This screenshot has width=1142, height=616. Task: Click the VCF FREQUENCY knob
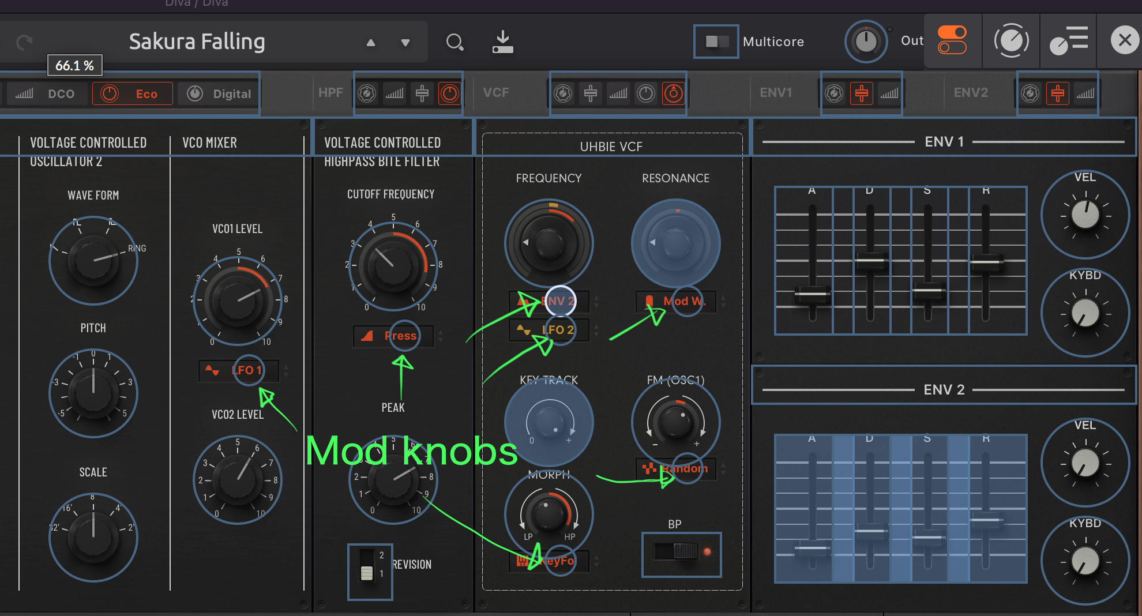(549, 243)
